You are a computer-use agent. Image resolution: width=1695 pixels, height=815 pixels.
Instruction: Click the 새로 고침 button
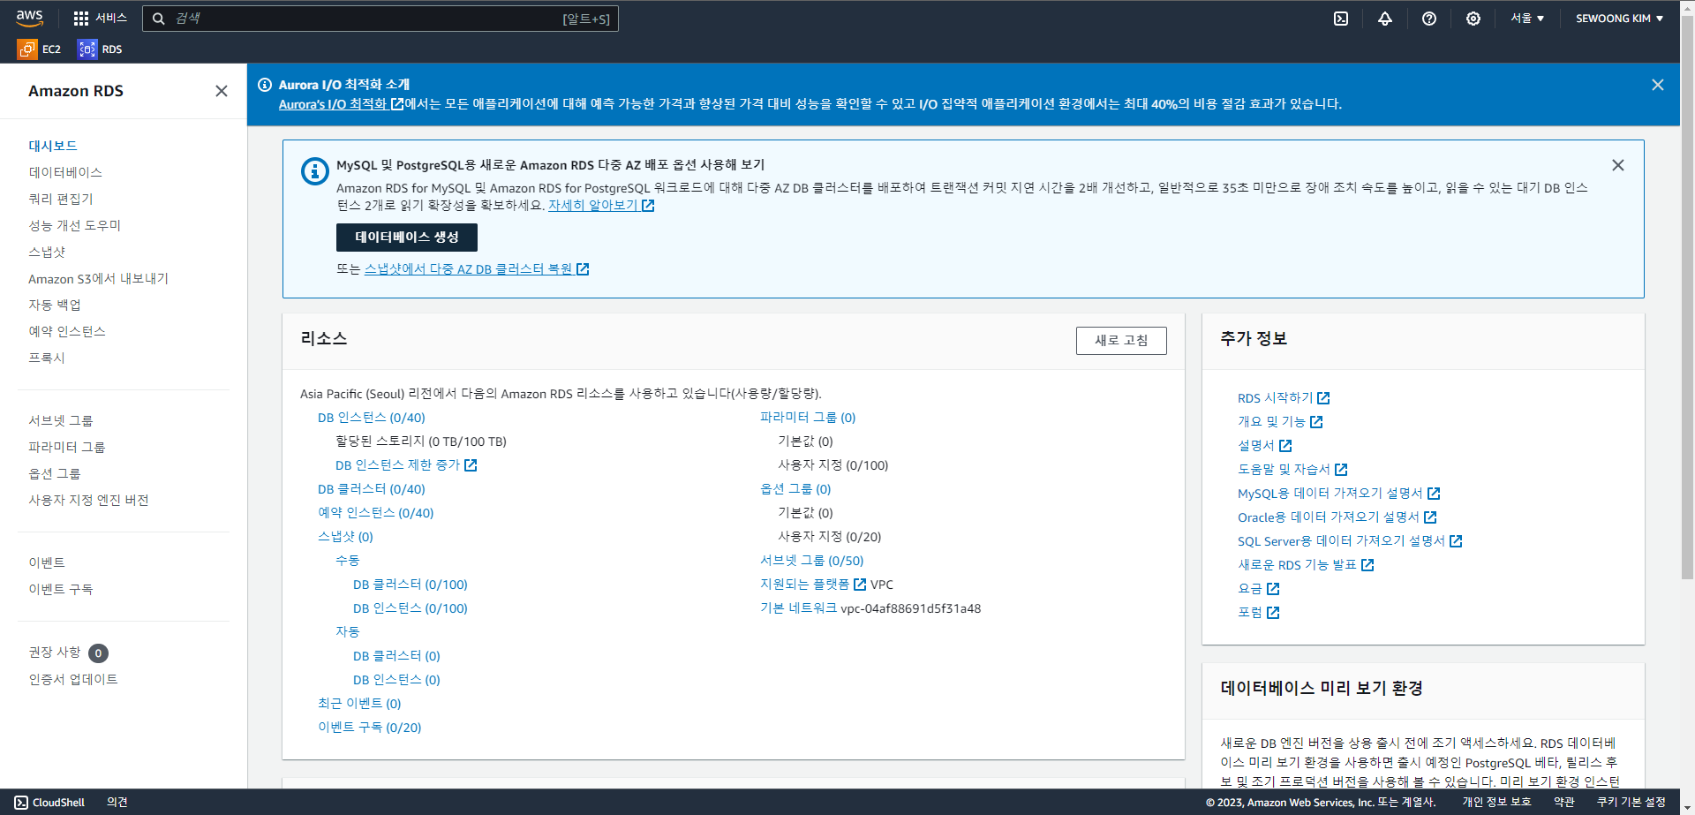(1121, 341)
